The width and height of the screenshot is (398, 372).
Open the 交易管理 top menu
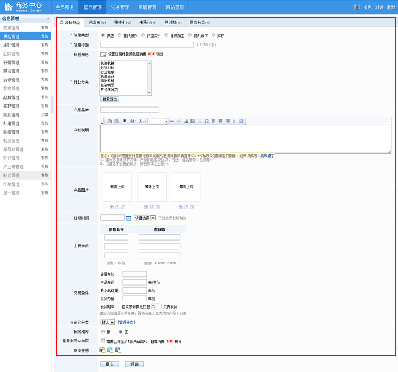[119, 7]
